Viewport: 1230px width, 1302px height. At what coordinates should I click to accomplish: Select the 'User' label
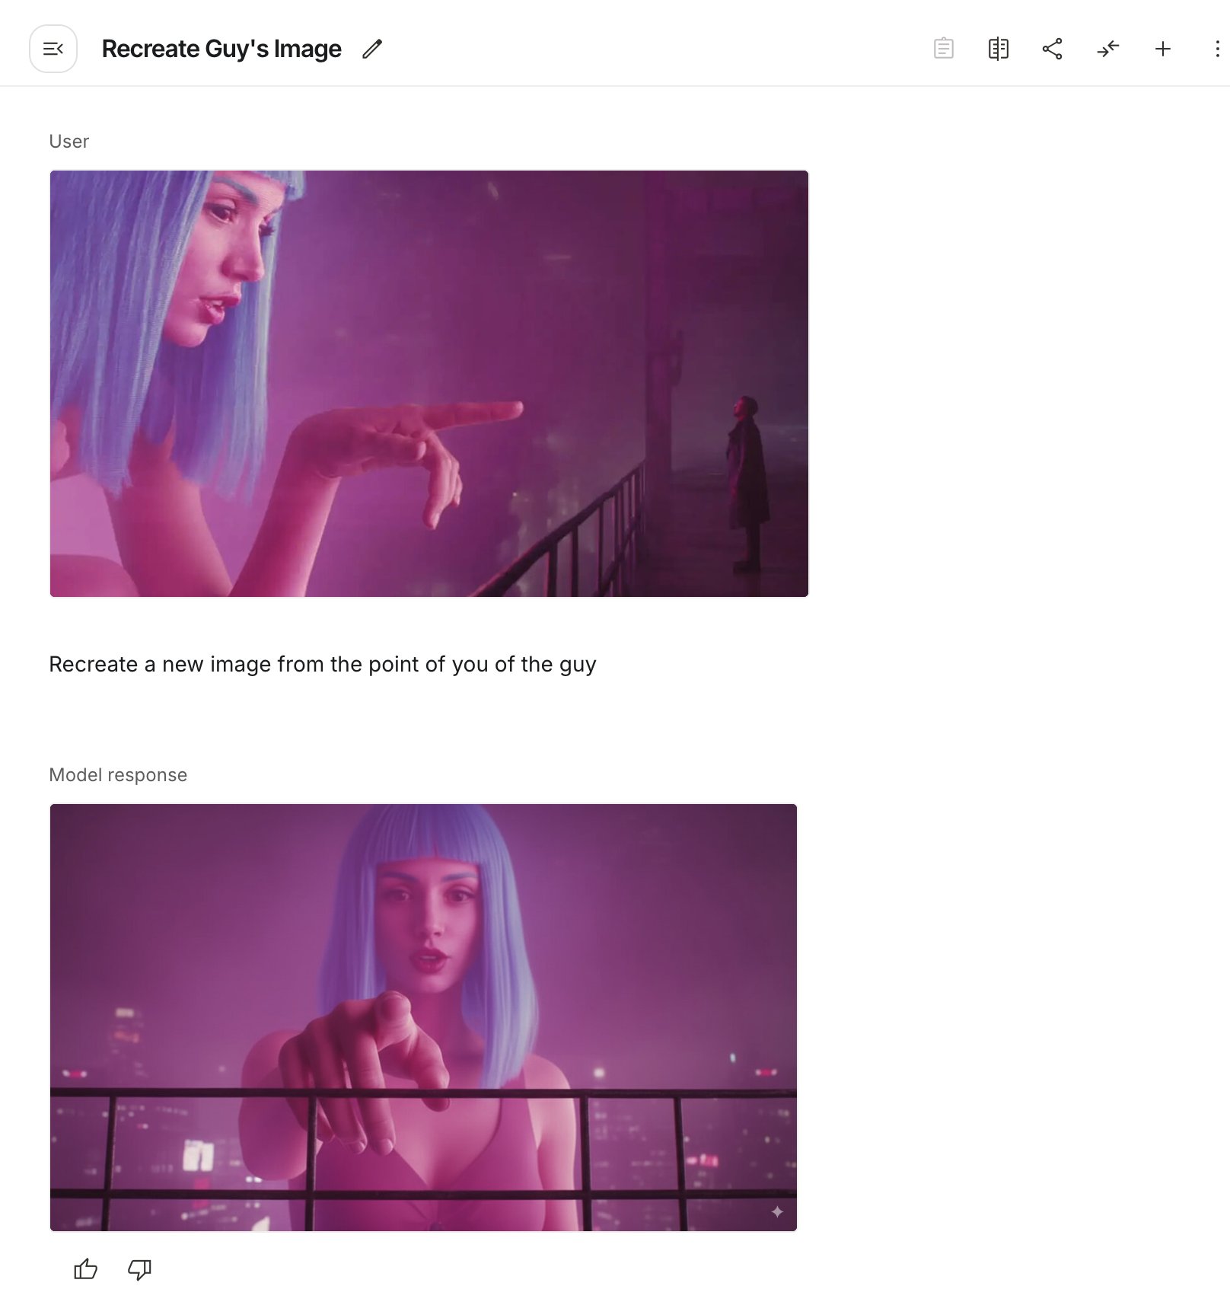[x=69, y=141]
